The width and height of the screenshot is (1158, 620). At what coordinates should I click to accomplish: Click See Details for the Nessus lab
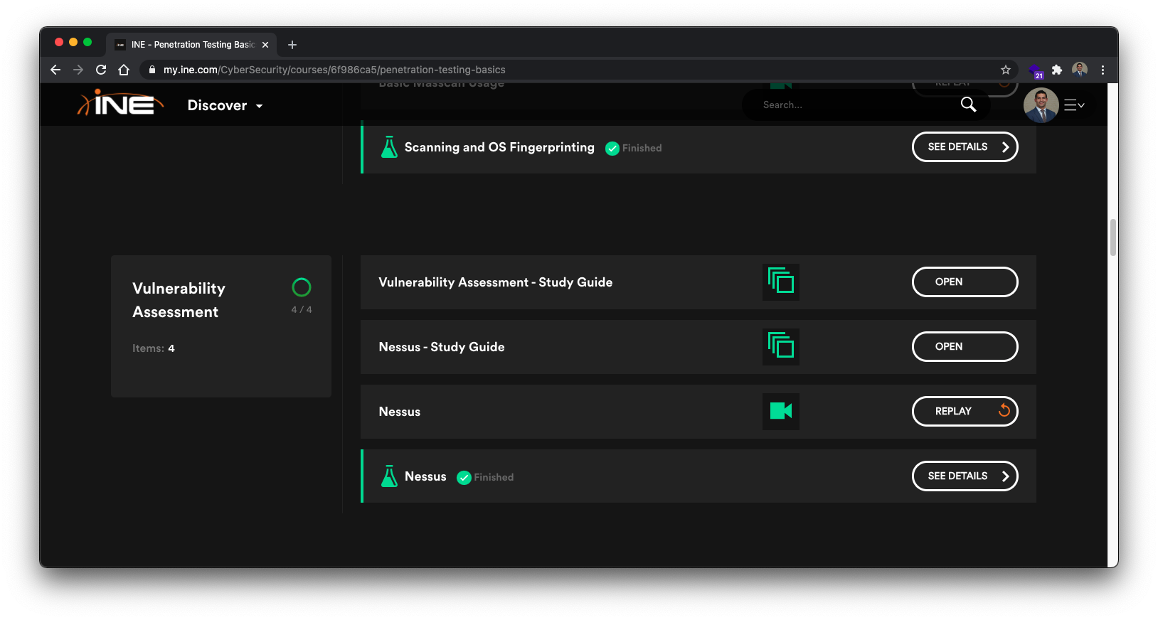click(965, 476)
